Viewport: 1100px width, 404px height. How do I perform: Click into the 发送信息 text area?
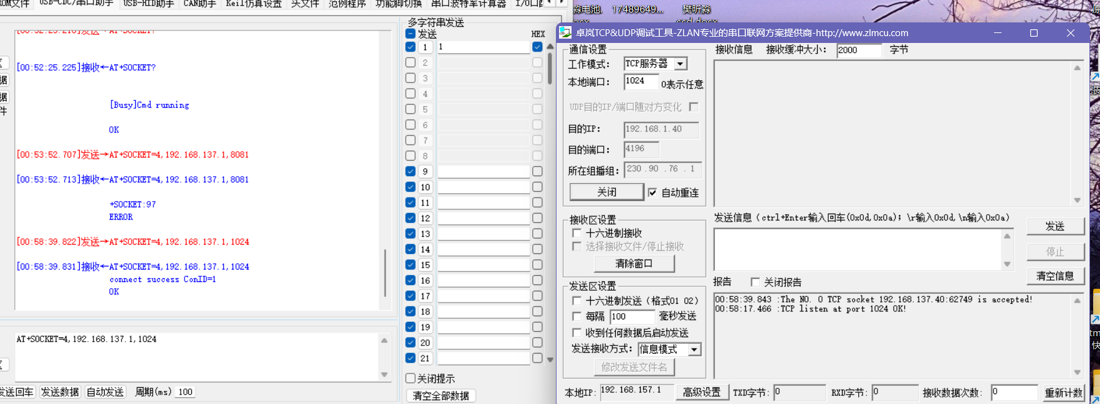(858, 250)
